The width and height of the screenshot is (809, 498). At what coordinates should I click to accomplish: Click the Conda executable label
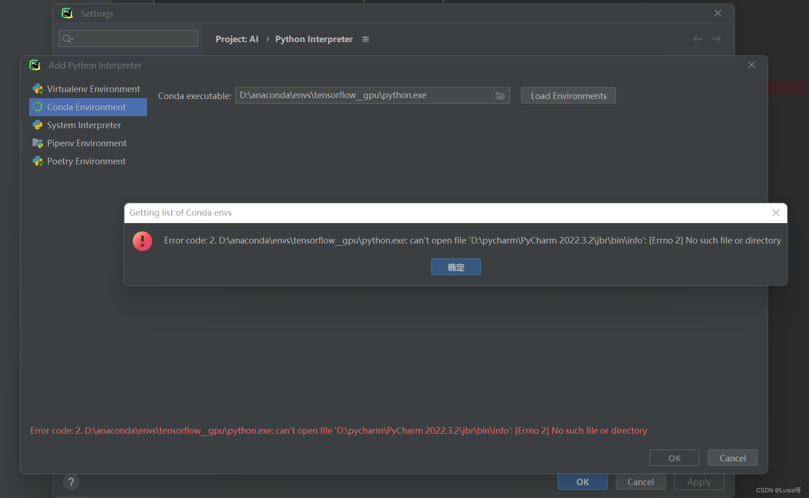195,96
